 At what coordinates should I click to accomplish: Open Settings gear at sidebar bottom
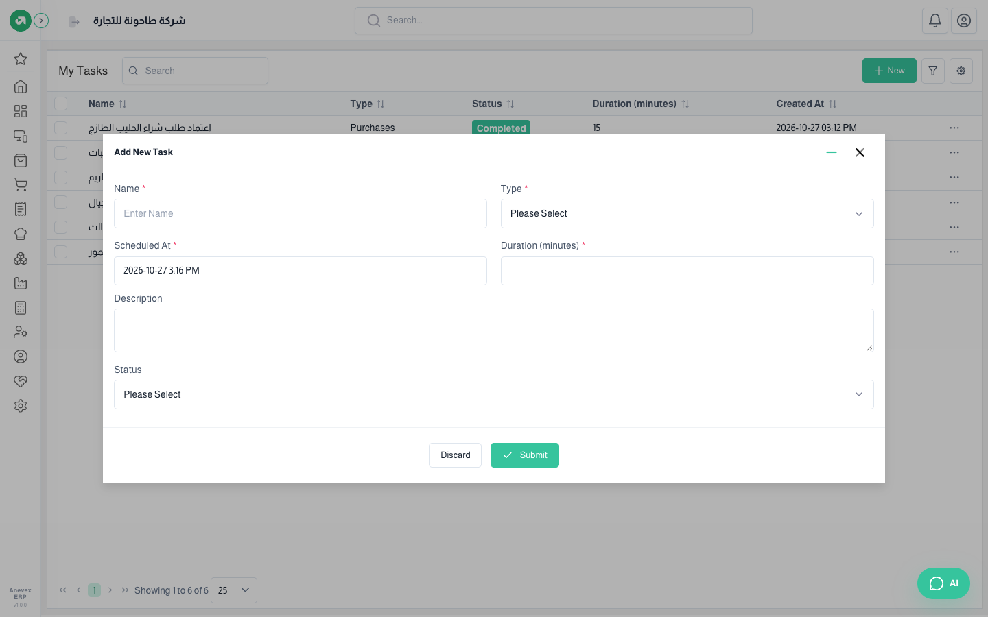point(21,406)
